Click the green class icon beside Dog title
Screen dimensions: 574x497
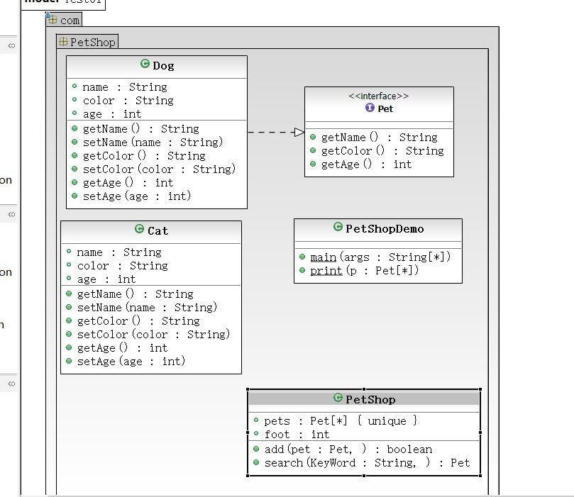click(x=145, y=64)
